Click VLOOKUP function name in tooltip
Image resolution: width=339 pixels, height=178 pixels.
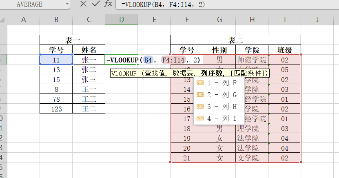click(x=124, y=73)
